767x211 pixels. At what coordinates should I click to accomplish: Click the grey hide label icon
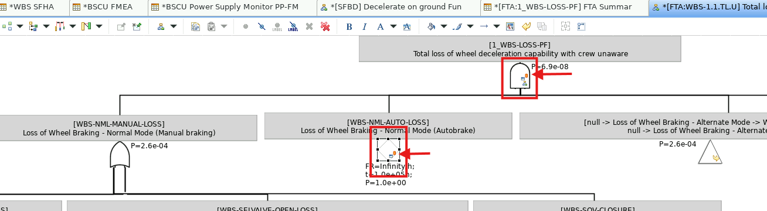[x=277, y=26]
